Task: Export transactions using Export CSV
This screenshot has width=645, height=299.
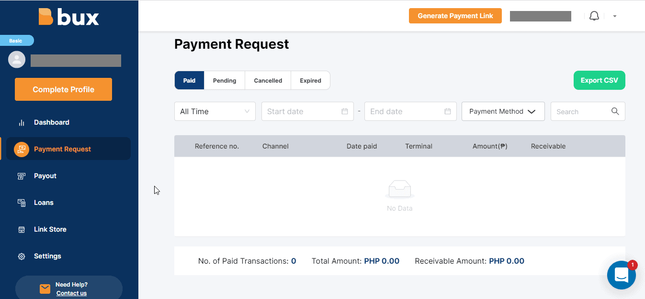Action: pos(599,80)
